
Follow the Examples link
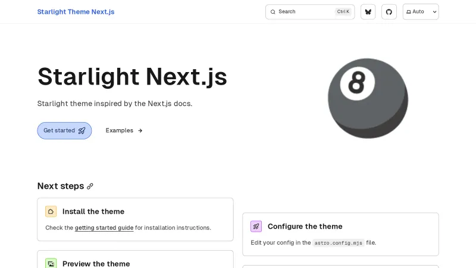120,130
